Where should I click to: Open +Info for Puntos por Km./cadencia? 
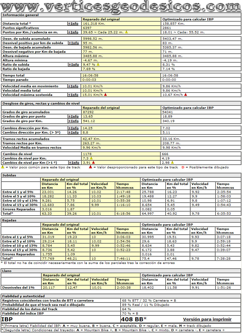click(73, 32)
